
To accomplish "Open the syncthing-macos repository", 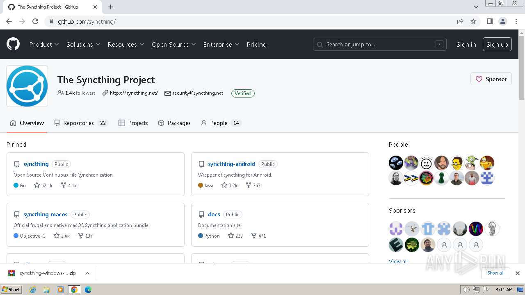I will 46,214.
